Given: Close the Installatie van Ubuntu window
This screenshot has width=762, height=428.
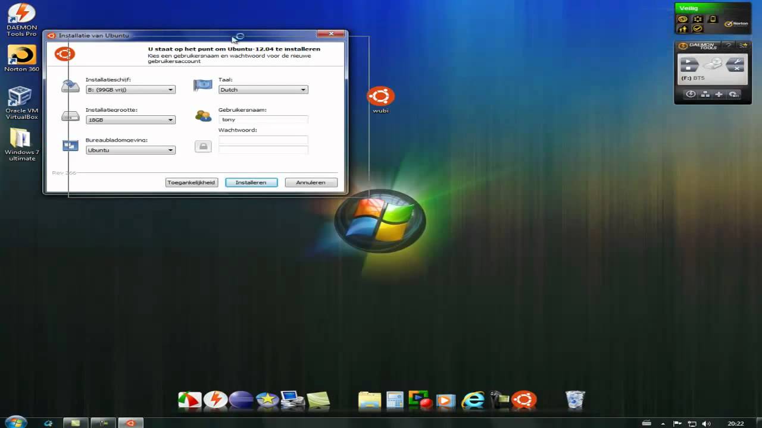Looking at the screenshot, I should pos(330,34).
